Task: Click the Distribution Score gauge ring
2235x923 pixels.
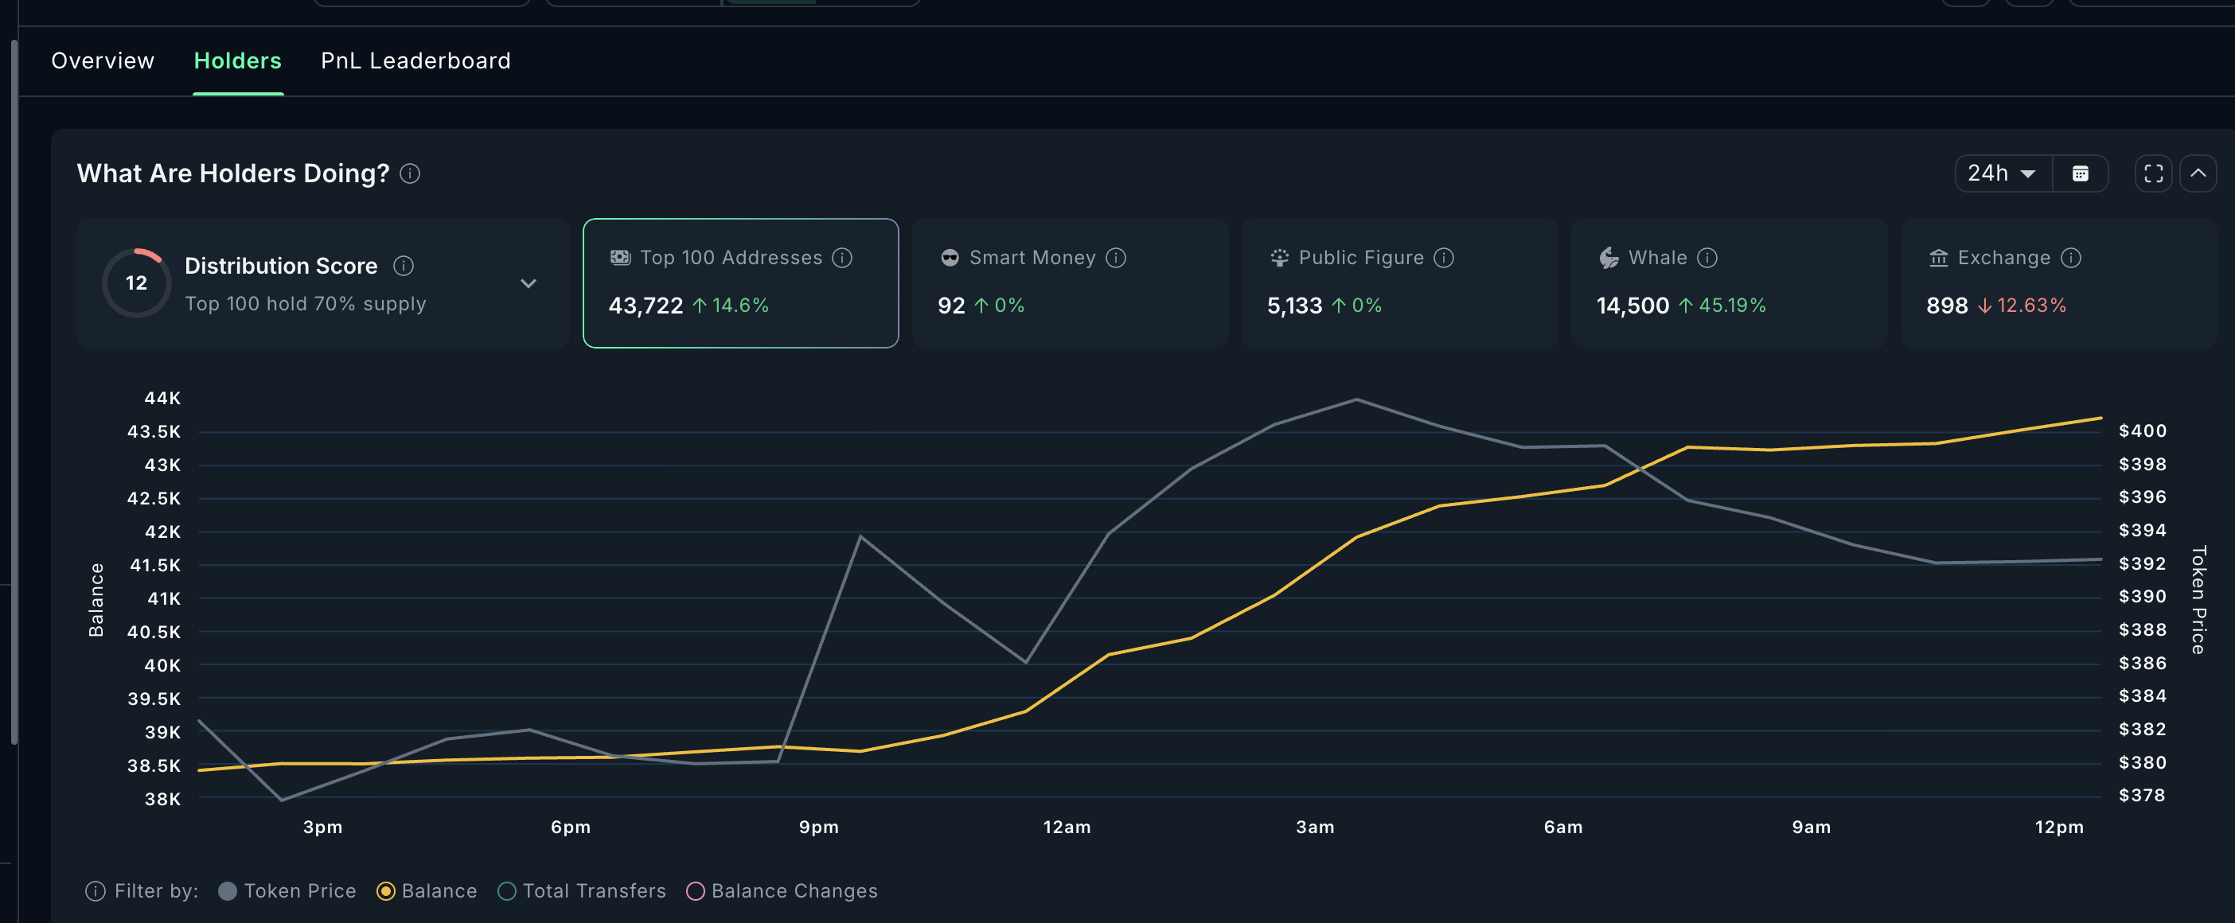Action: click(135, 282)
